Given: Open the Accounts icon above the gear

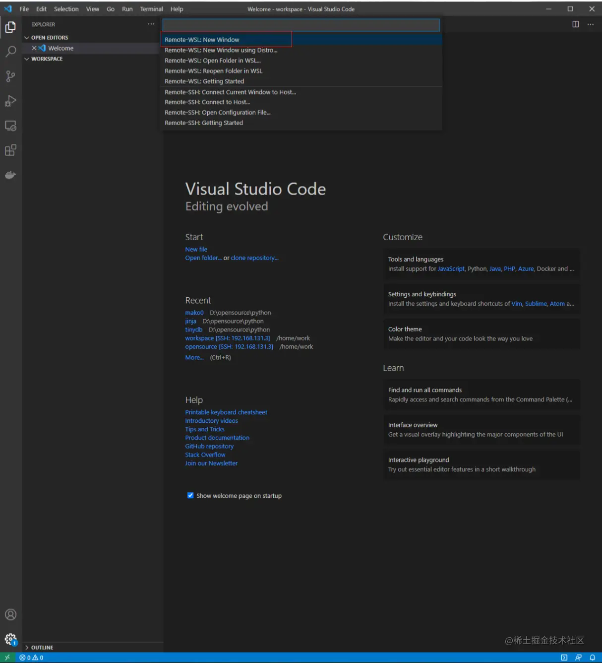Looking at the screenshot, I should [x=10, y=614].
